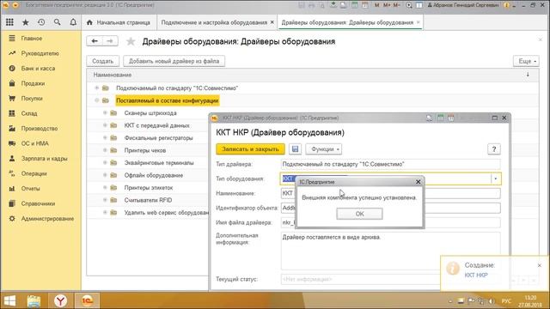This screenshot has height=309, width=550.
Task: Go back with left arrow button
Action: 95,41
